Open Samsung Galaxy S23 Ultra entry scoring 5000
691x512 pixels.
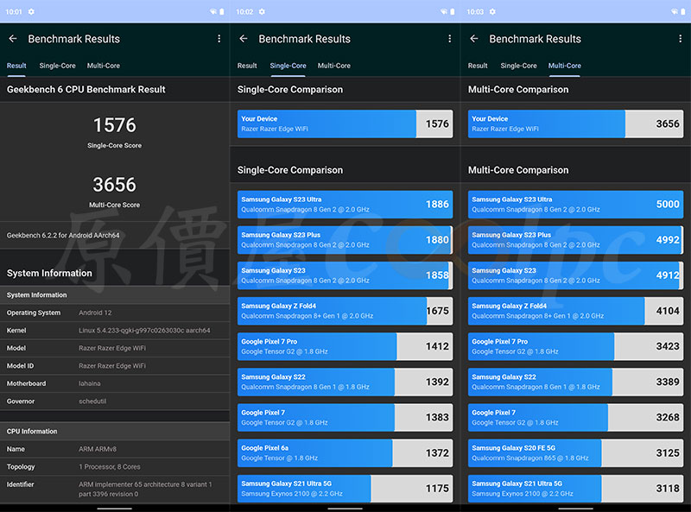(575, 205)
